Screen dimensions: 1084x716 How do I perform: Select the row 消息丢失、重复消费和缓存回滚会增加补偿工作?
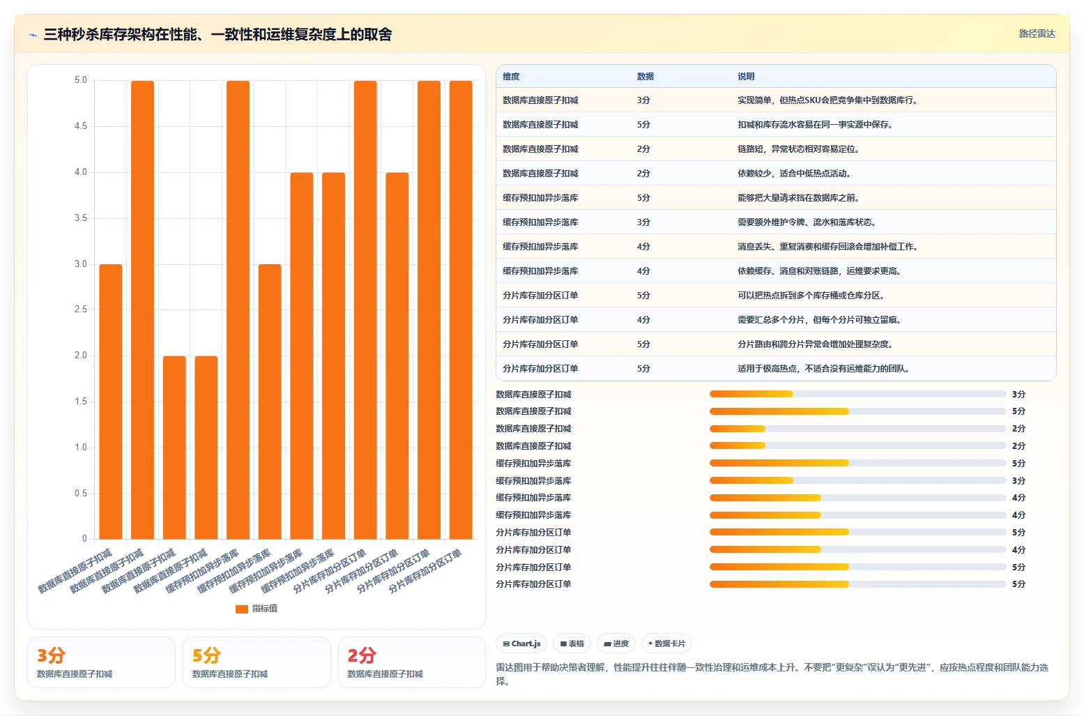pos(776,247)
